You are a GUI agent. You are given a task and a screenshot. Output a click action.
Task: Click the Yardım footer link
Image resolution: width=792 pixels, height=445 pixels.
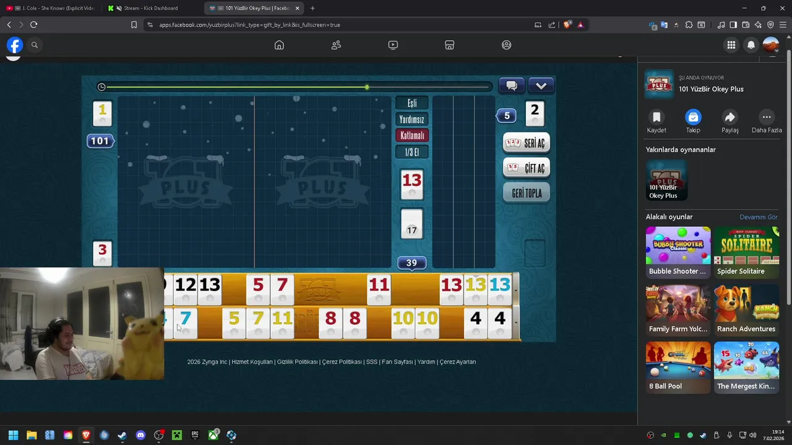(426, 362)
